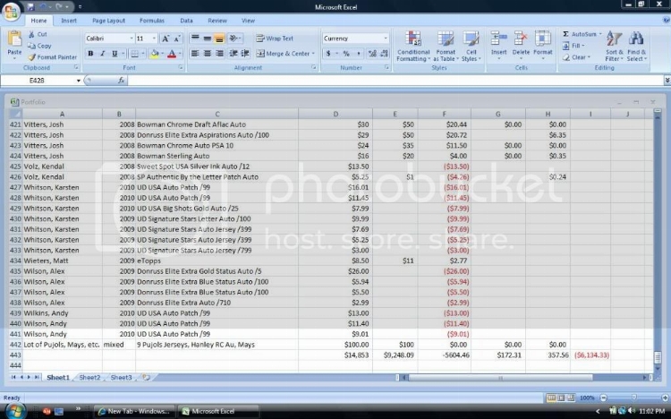Click the Increase Decimal icon
671x419 pixels.
pyautogui.click(x=372, y=54)
